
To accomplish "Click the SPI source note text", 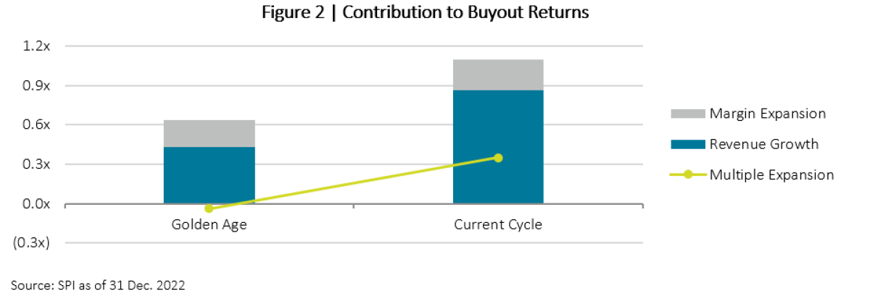I will point(98,285).
